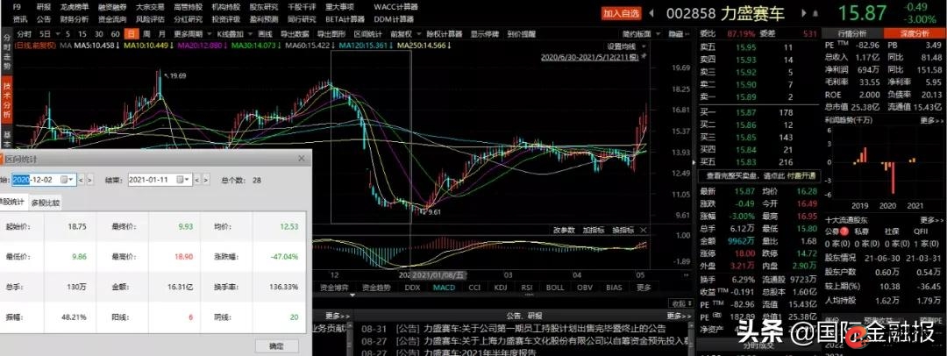The image size is (947, 356).
Task: Step start date forward with arrow
Action: 89,180
